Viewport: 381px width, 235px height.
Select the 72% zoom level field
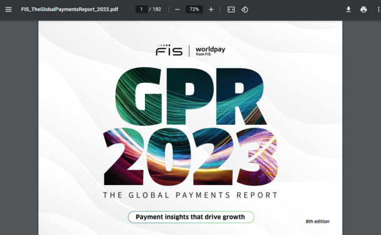click(x=194, y=9)
